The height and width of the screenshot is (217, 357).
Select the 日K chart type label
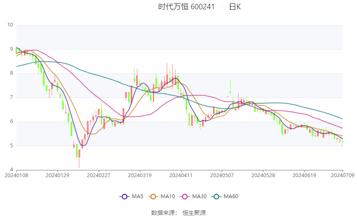click(x=235, y=7)
